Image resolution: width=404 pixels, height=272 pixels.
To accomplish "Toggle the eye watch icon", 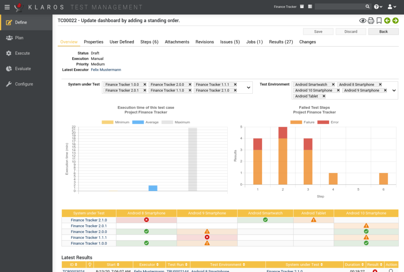I will tap(363, 20).
